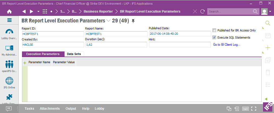Open the user profile avatar
Viewport: 274px width, 113px height.
pos(264,11)
